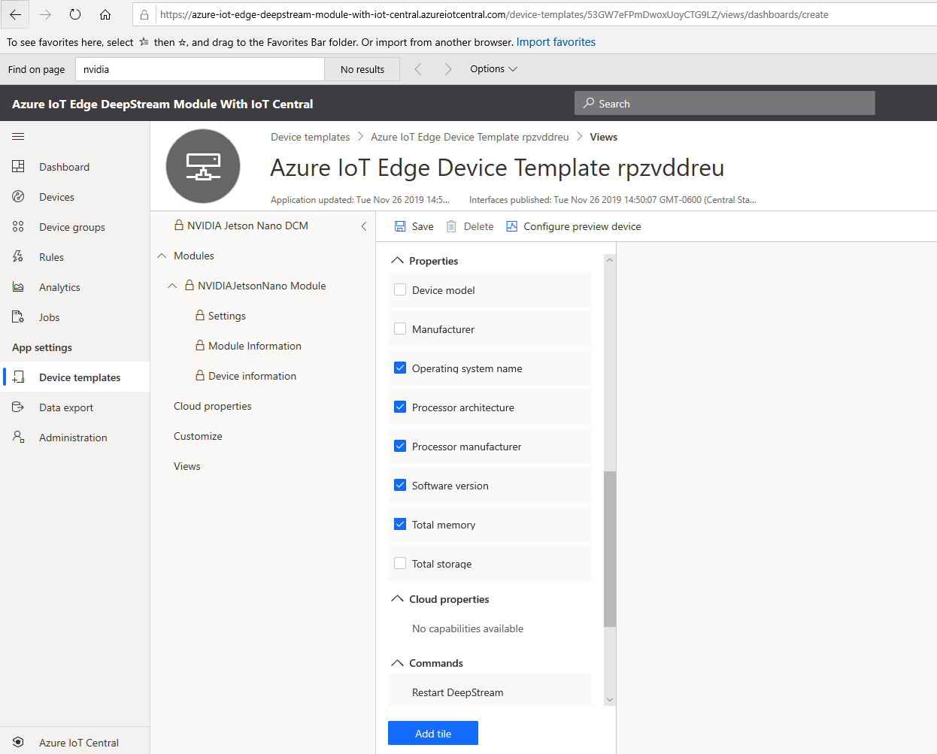The image size is (937, 754).
Task: Click scrollbar down arrow in tile list
Action: coord(610,700)
